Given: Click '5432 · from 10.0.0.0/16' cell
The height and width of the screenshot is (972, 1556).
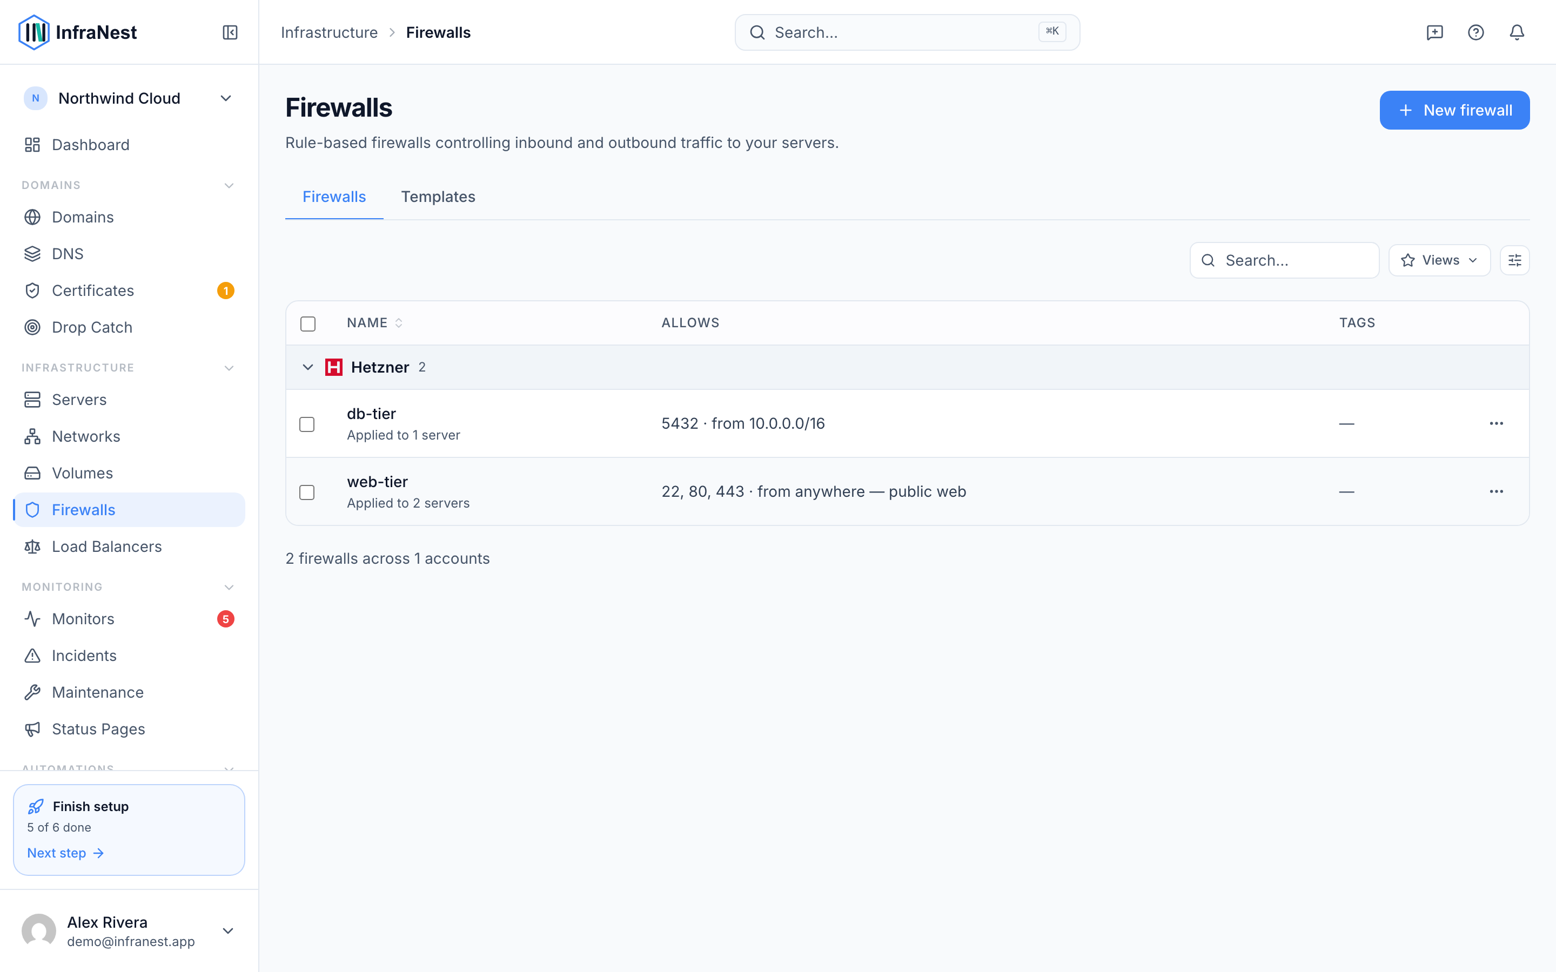Looking at the screenshot, I should tap(743, 424).
